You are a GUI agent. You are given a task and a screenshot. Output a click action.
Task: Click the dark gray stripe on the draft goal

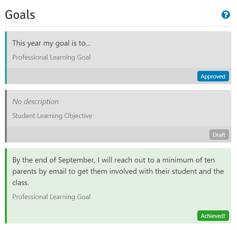pyautogui.click(x=6, y=116)
